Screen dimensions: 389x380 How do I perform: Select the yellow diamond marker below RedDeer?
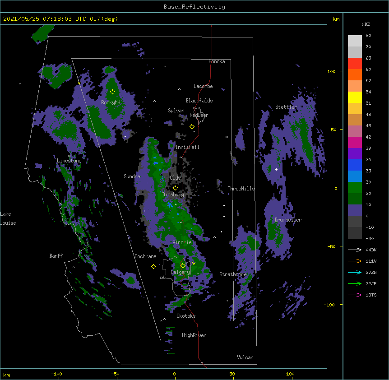point(192,127)
